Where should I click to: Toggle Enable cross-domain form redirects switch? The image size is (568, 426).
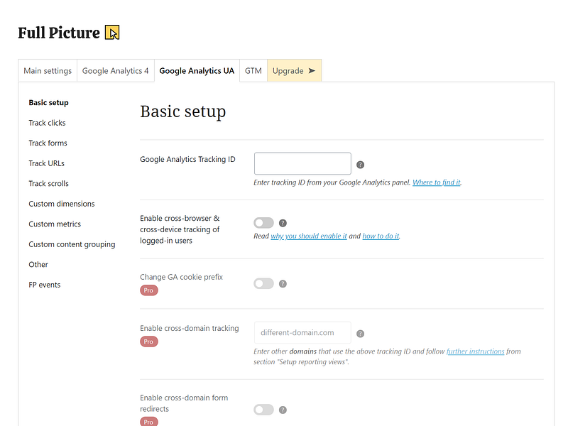pyautogui.click(x=263, y=410)
